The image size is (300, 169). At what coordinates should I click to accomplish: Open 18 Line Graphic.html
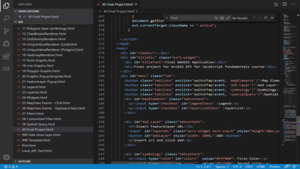[x=37, y=66]
